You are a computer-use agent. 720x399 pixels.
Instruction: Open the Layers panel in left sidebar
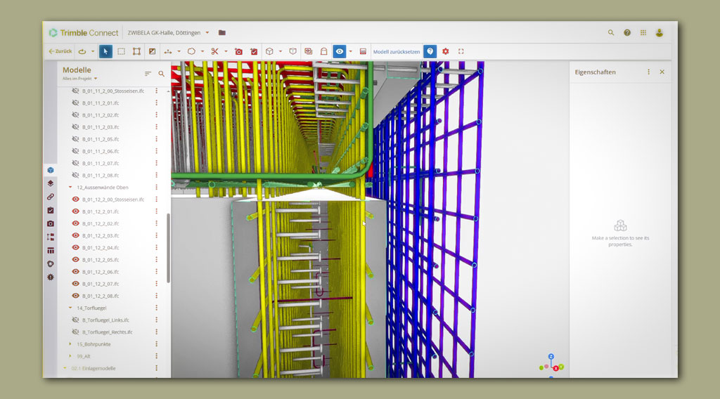pyautogui.click(x=51, y=183)
